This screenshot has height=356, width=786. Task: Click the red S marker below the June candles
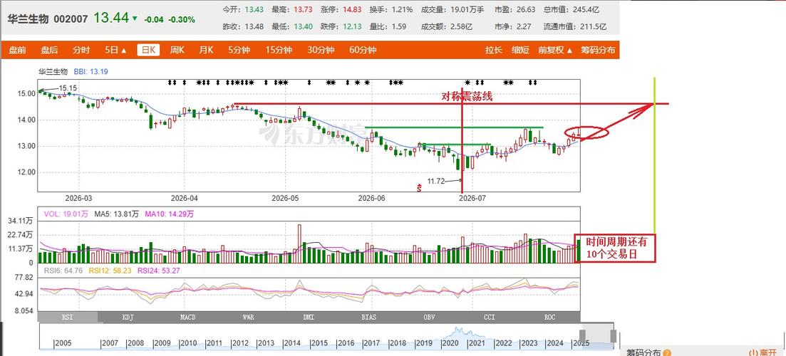419,188
